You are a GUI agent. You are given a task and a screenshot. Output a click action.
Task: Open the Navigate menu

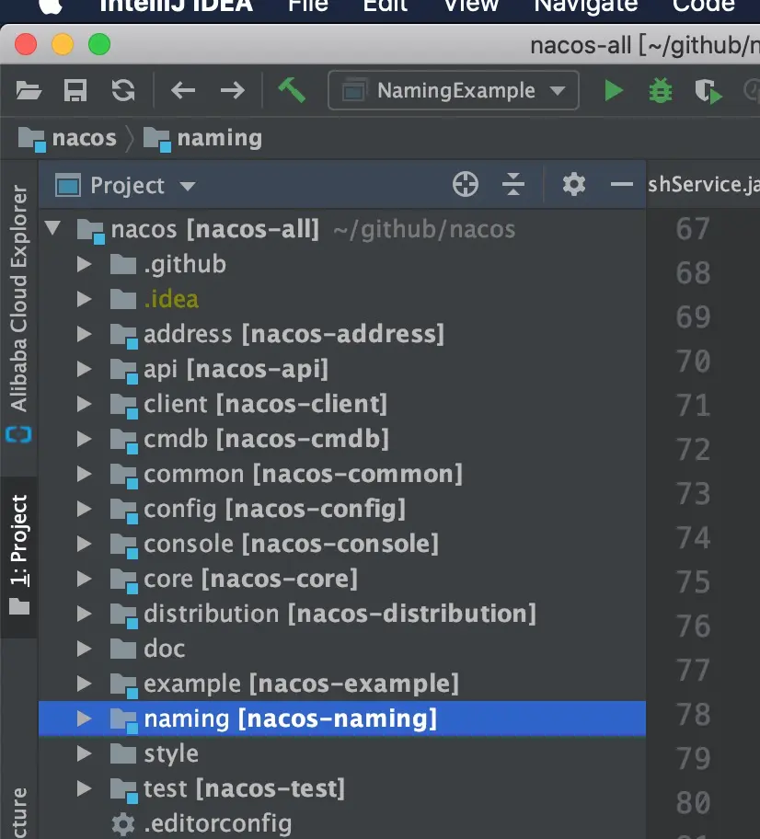point(585,6)
